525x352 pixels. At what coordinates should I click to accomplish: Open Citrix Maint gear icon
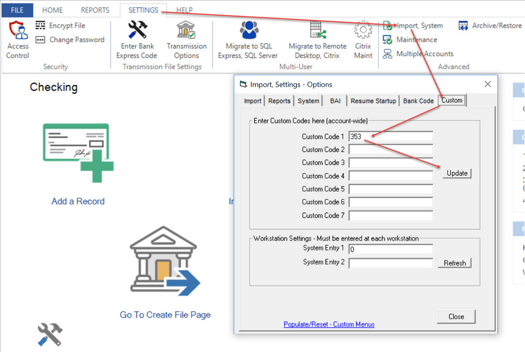pos(363,30)
